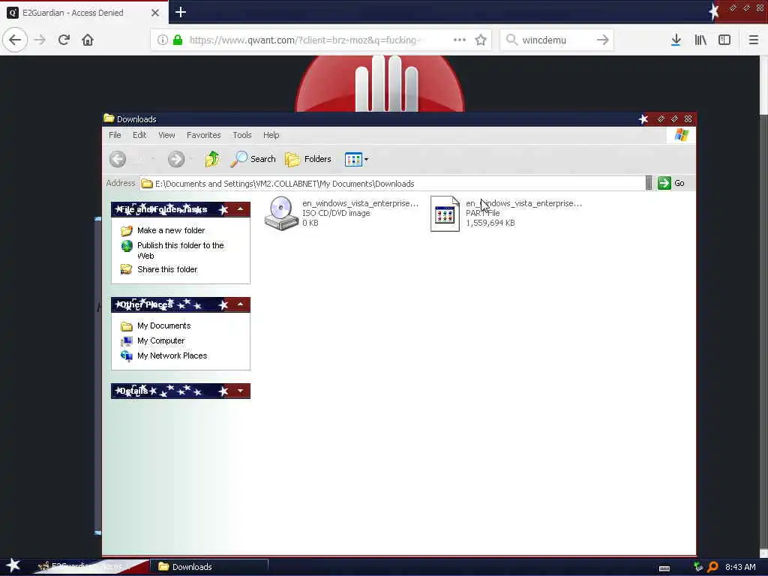Open the address bar dropdown
768x576 pixels.
649,183
